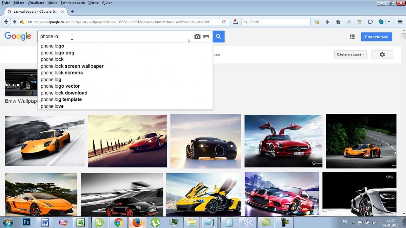Image resolution: width=406 pixels, height=228 pixels.
Task: Open the on-screen keyboard input tool
Action: click(206, 37)
